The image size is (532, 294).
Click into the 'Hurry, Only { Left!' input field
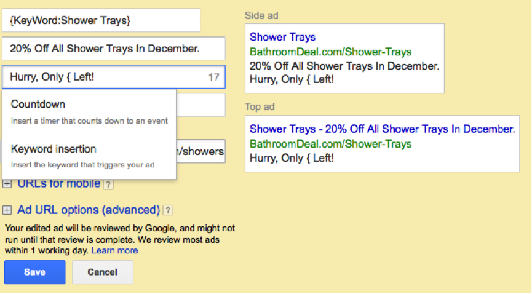tap(105, 77)
